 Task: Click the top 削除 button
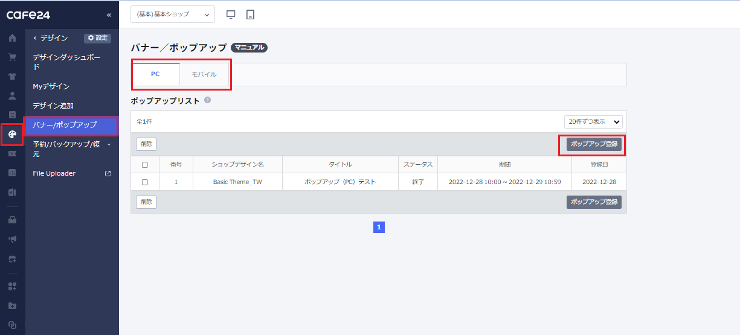tap(146, 144)
